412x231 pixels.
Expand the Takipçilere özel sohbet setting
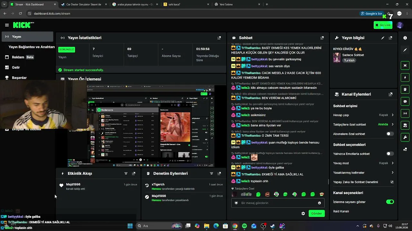click(364, 124)
